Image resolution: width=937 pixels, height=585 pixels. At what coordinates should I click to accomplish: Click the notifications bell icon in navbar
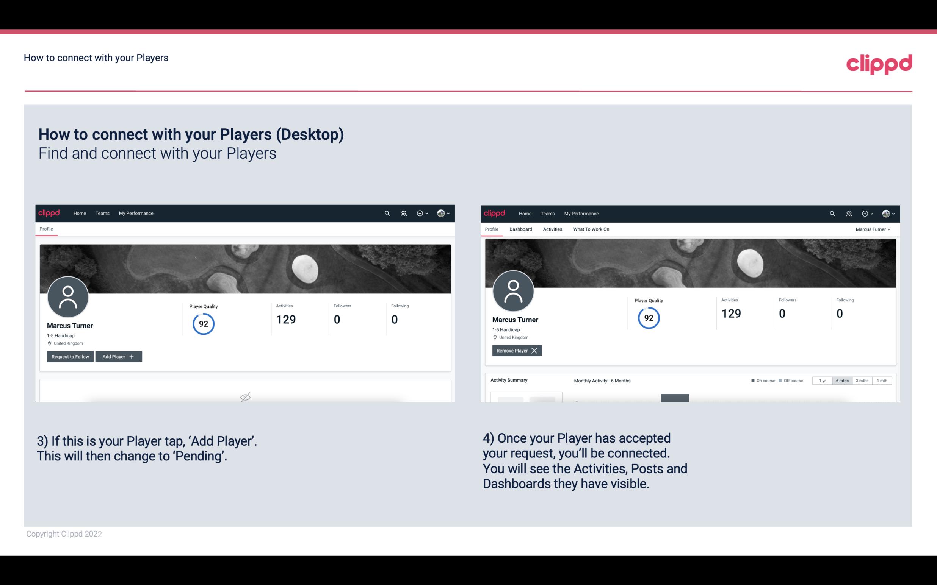pyautogui.click(x=403, y=213)
